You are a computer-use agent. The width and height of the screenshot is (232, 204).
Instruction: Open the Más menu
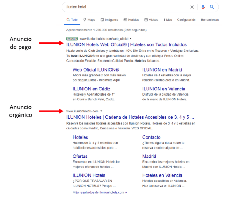[168, 20]
